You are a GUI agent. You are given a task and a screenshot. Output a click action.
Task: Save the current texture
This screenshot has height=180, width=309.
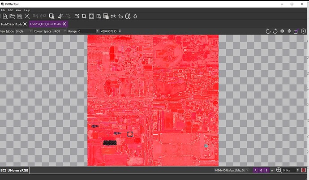(x=20, y=17)
